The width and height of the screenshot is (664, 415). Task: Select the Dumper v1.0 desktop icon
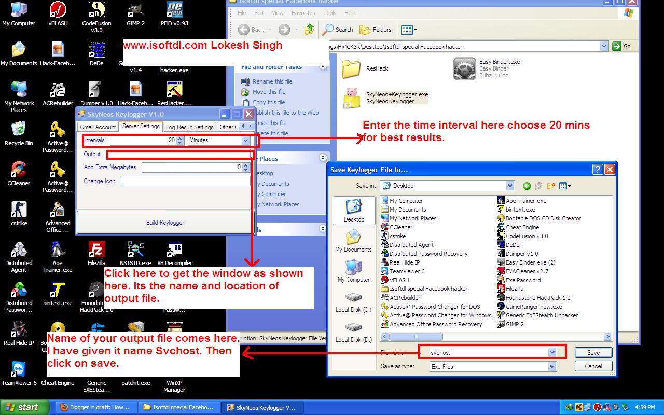(x=96, y=93)
